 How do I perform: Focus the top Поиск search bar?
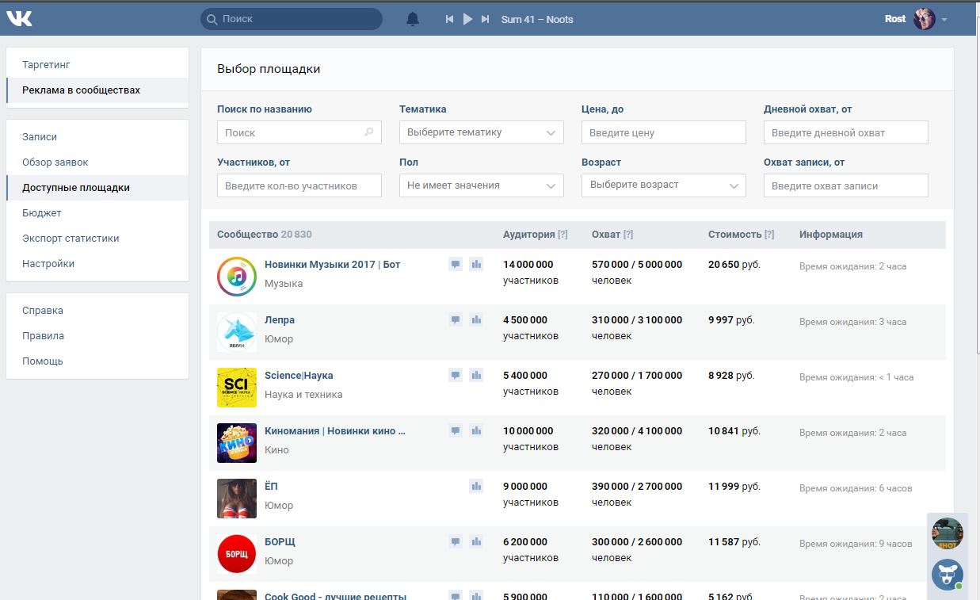tap(292, 19)
